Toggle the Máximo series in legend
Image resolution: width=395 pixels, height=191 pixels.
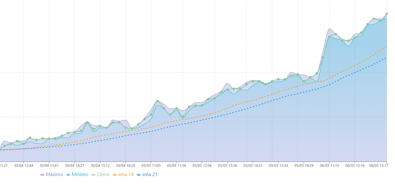(x=51, y=174)
